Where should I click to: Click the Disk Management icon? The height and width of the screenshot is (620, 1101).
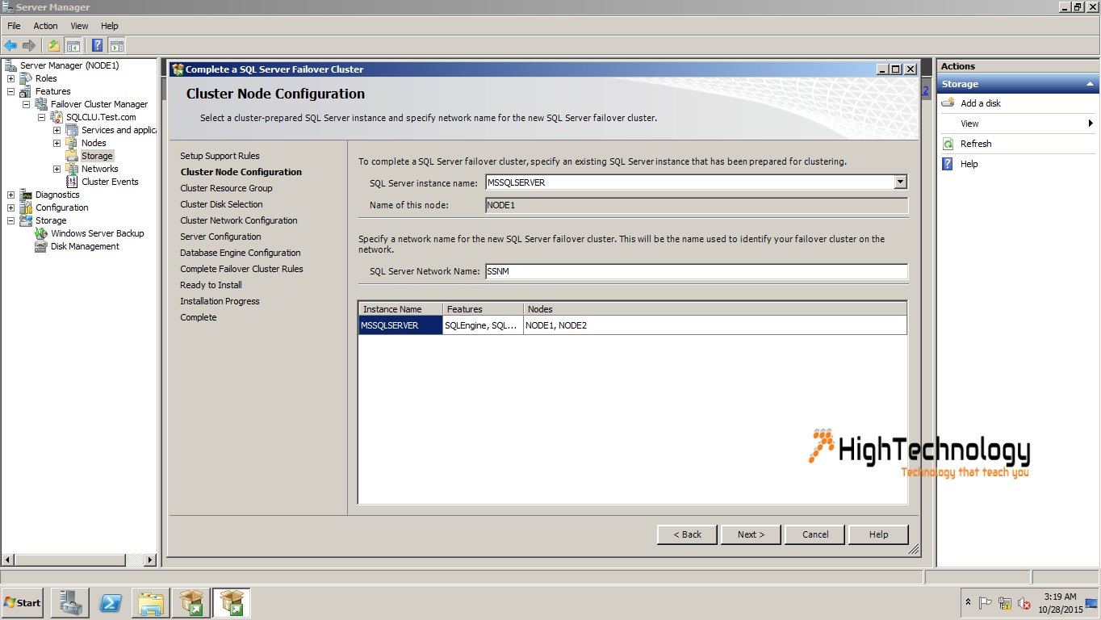click(41, 246)
